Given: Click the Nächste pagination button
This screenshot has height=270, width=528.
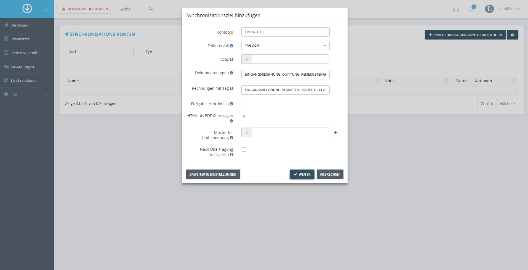Looking at the screenshot, I should 507,104.
